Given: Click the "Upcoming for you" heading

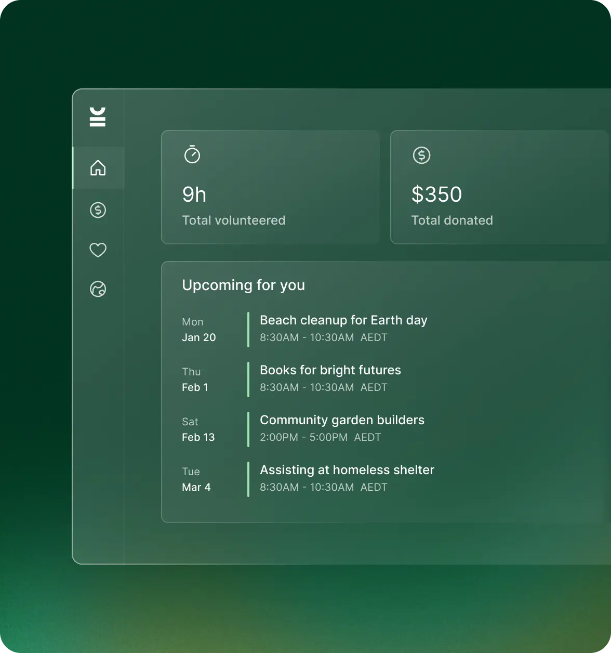Looking at the screenshot, I should (x=243, y=285).
